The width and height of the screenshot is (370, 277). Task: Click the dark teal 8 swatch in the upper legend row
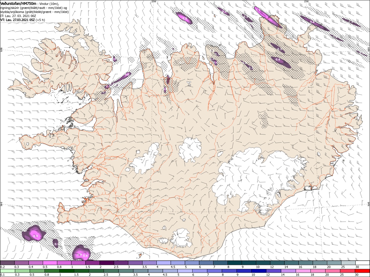click(x=234, y=263)
